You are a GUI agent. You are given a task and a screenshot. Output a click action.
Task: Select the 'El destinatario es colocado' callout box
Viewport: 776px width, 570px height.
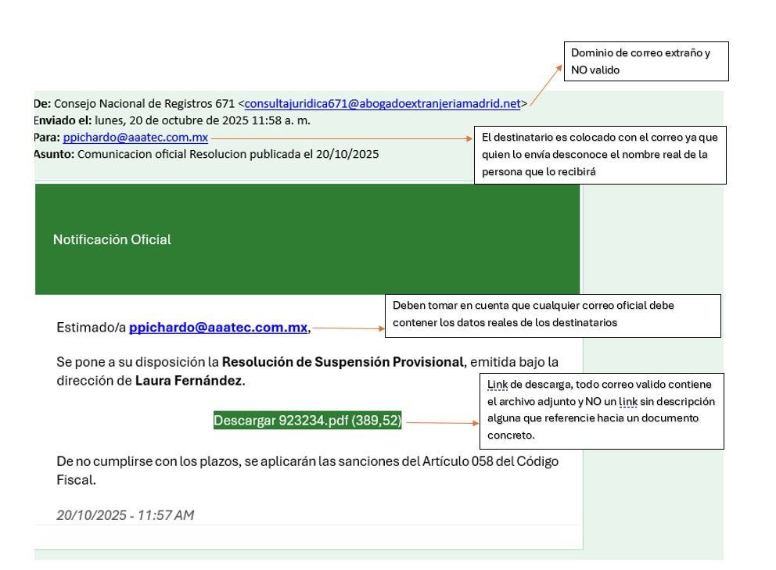(x=600, y=155)
